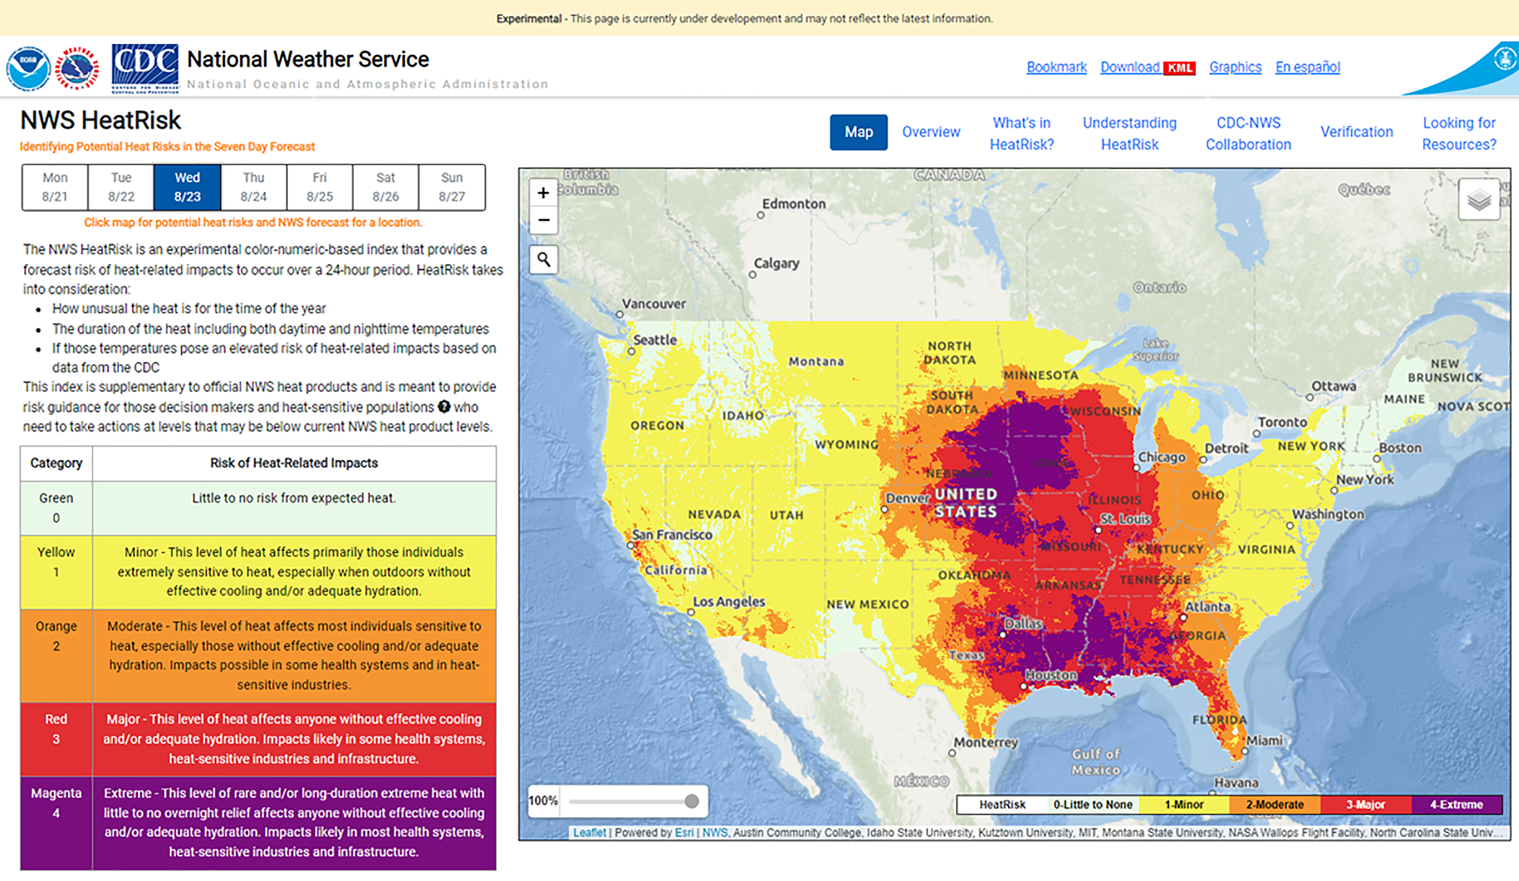Click the Bookmark link
1519x881 pixels.
click(x=1056, y=67)
